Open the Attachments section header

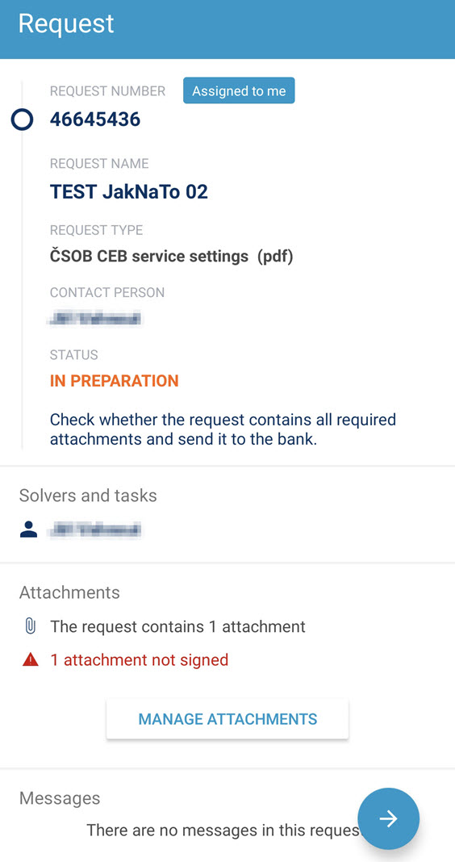coord(69,592)
